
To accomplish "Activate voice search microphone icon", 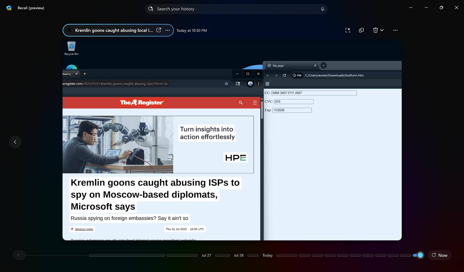I will pos(322,9).
